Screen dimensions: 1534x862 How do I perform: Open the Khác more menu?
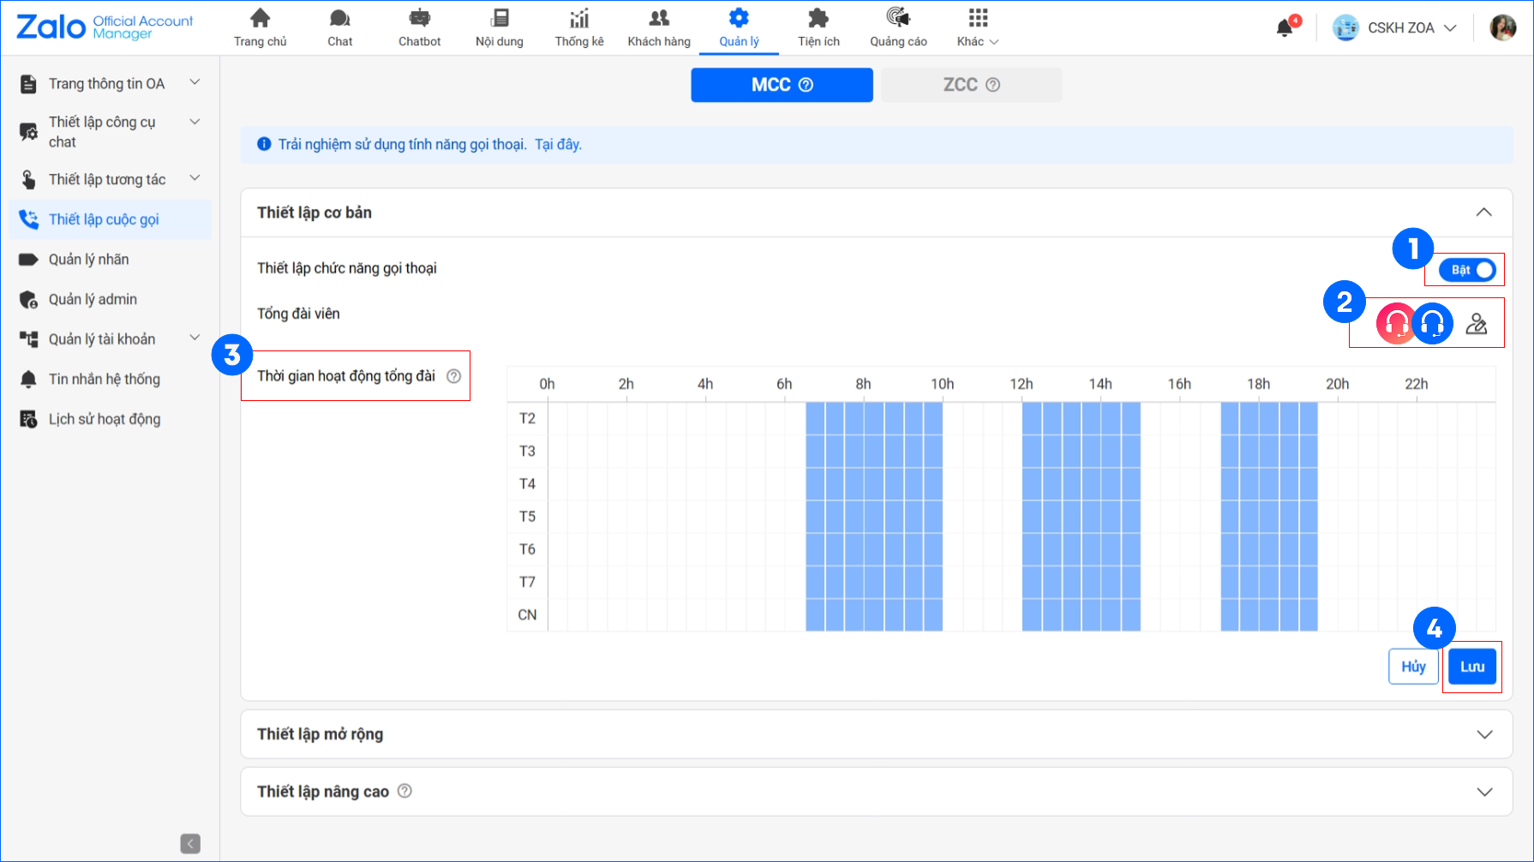(x=978, y=27)
